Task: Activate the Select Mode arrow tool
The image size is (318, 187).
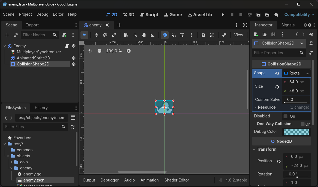Action: (x=84, y=35)
